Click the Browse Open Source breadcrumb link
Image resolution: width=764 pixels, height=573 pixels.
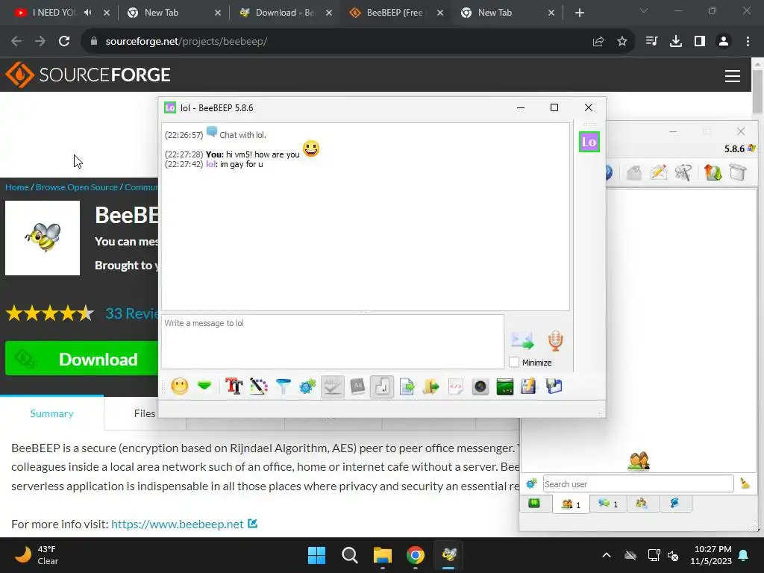coord(77,187)
